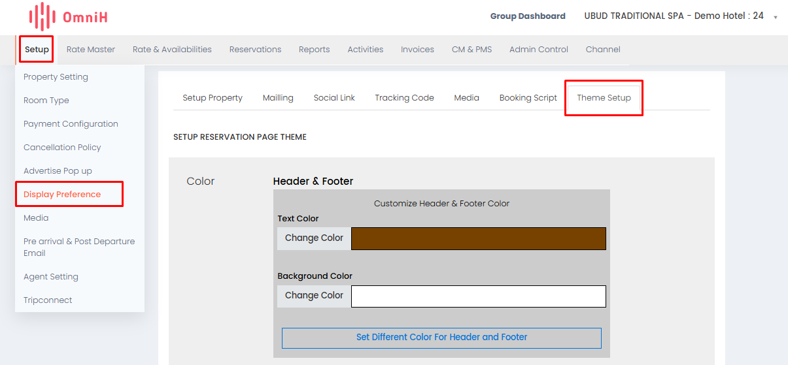This screenshot has height=365, width=788.
Task: Open the Admin Control menu
Action: click(x=539, y=50)
